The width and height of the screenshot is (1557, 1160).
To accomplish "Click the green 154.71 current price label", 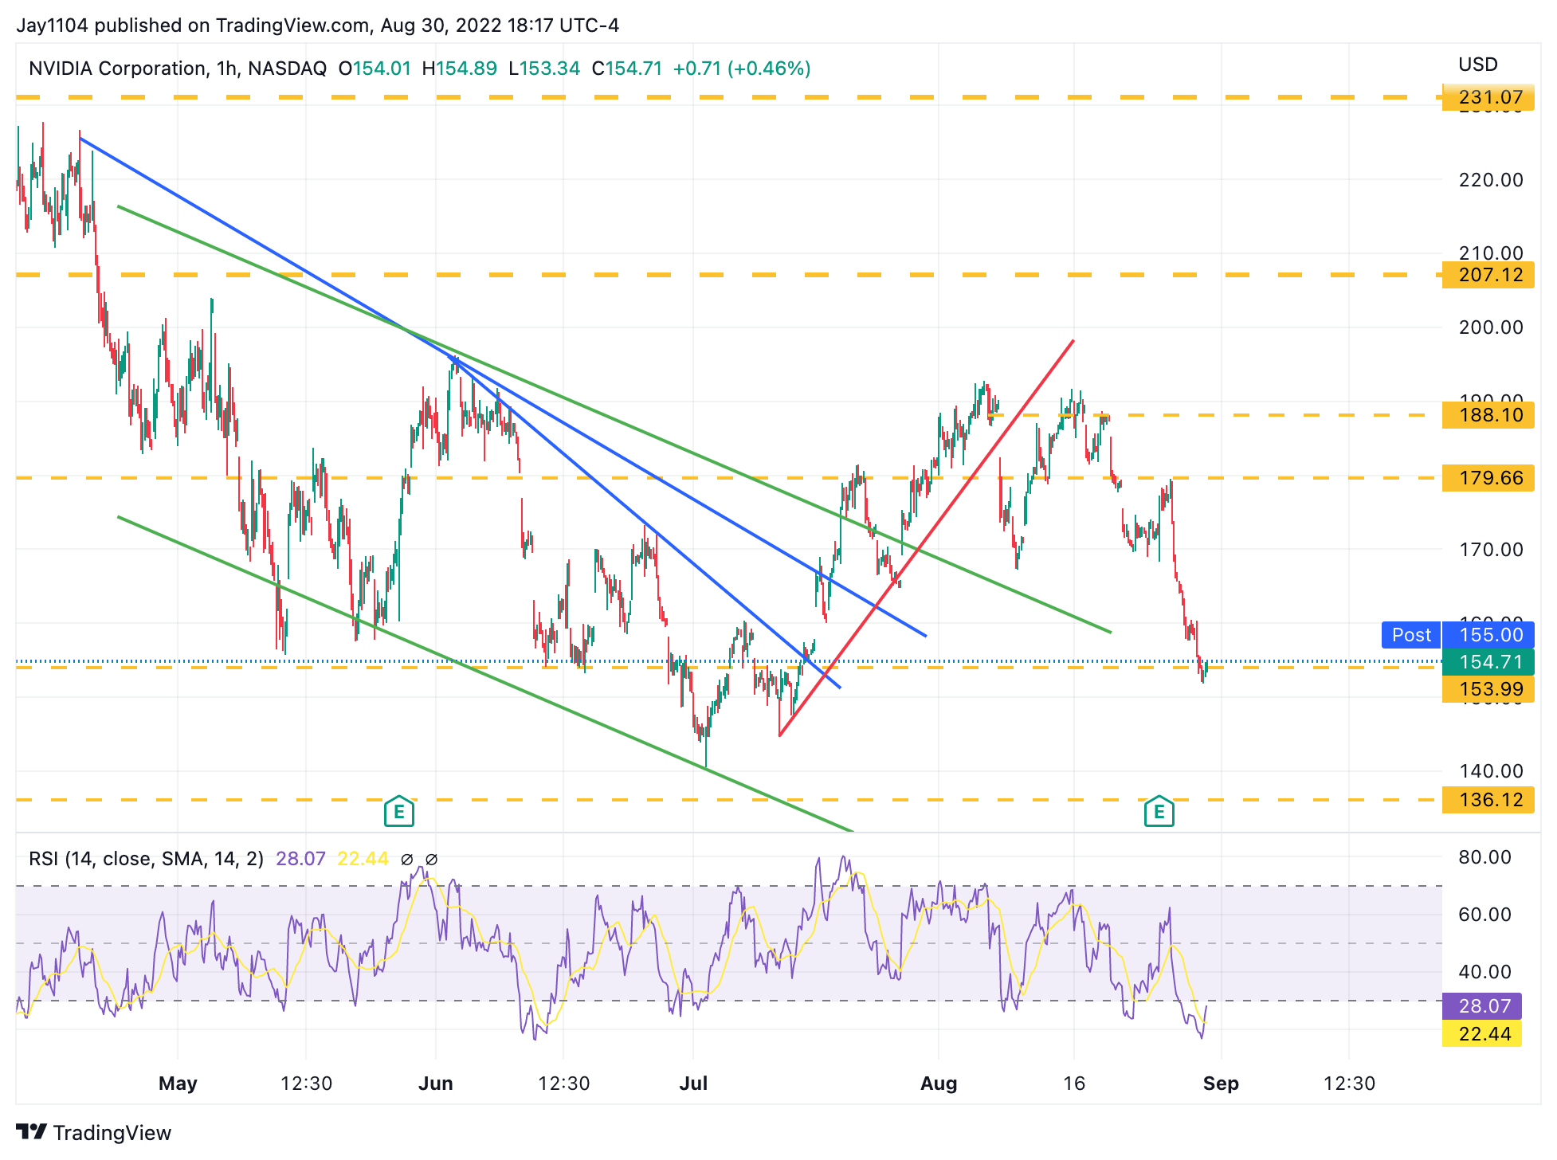I will [1488, 662].
